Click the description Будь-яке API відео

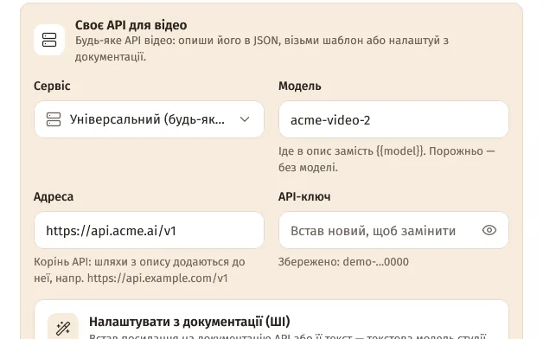(262, 48)
